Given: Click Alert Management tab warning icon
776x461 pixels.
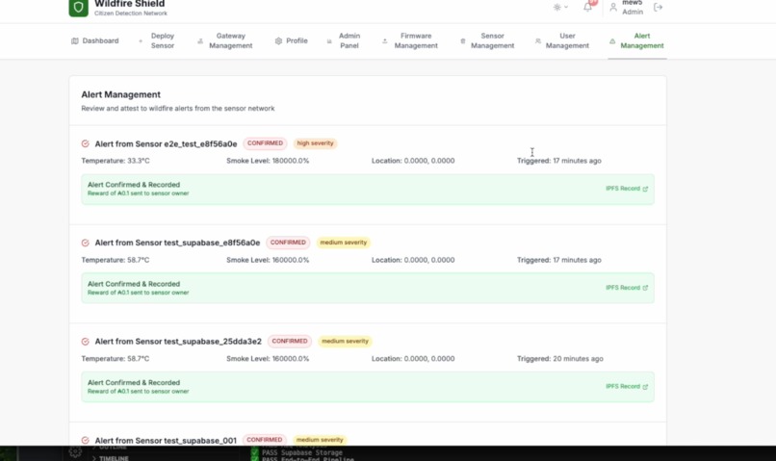Looking at the screenshot, I should (x=612, y=41).
